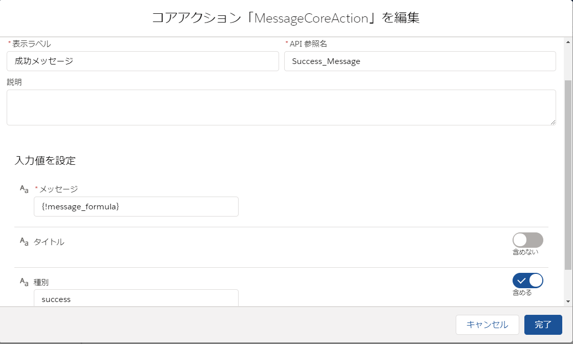The height and width of the screenshot is (344, 573).
Task: Click the API 参照名 field showing Success_Message
Action: tap(420, 61)
